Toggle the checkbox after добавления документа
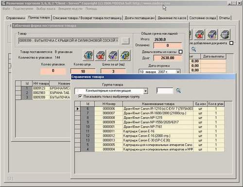This screenshot has width=243, height=187. point(231,43)
